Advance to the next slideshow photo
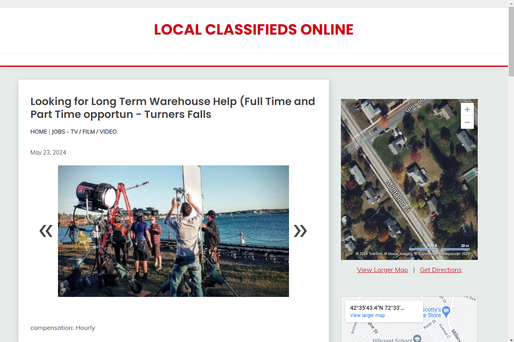Image resolution: width=514 pixels, height=342 pixels. click(300, 231)
